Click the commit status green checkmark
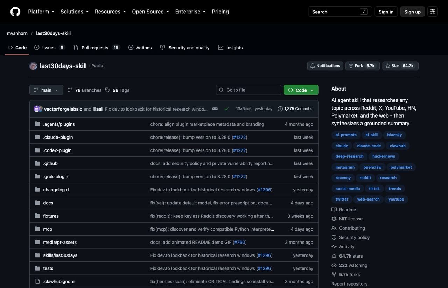This screenshot has height=288, width=448. coord(226,109)
